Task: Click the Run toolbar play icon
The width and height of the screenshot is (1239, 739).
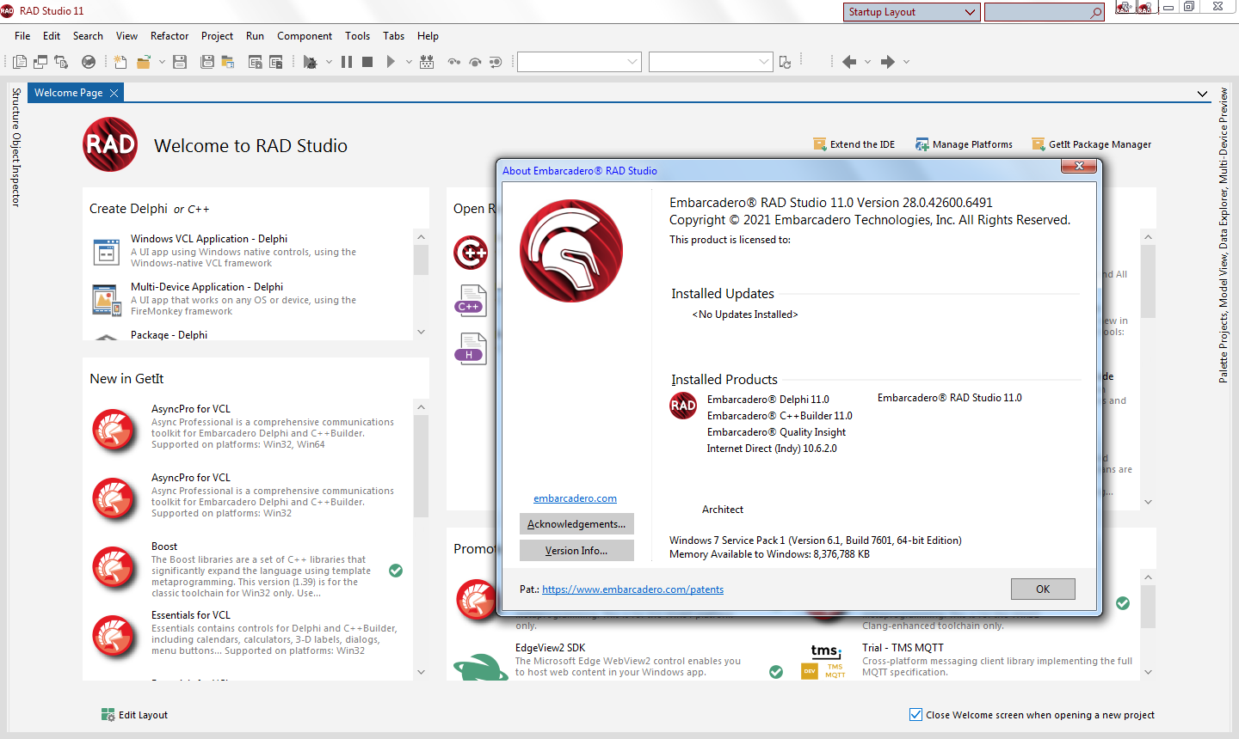Action: [x=391, y=62]
